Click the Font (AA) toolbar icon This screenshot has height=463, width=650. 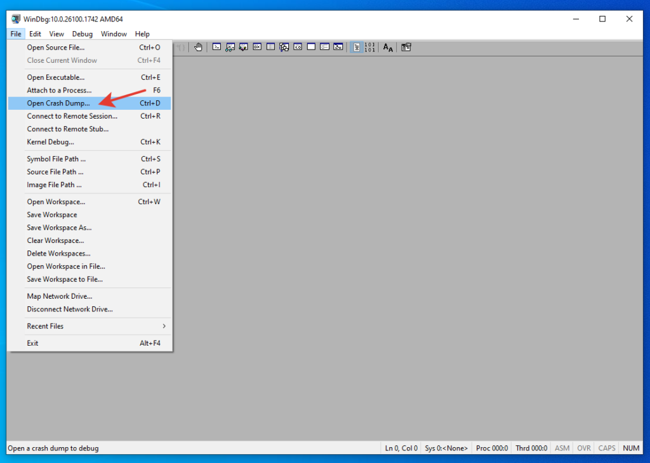point(388,47)
